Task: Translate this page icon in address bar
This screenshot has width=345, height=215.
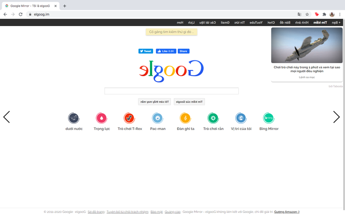Action: pyautogui.click(x=299, y=14)
